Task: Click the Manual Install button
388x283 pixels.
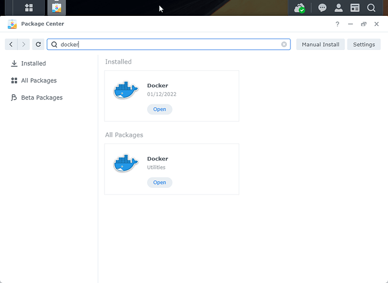Action: click(x=320, y=44)
